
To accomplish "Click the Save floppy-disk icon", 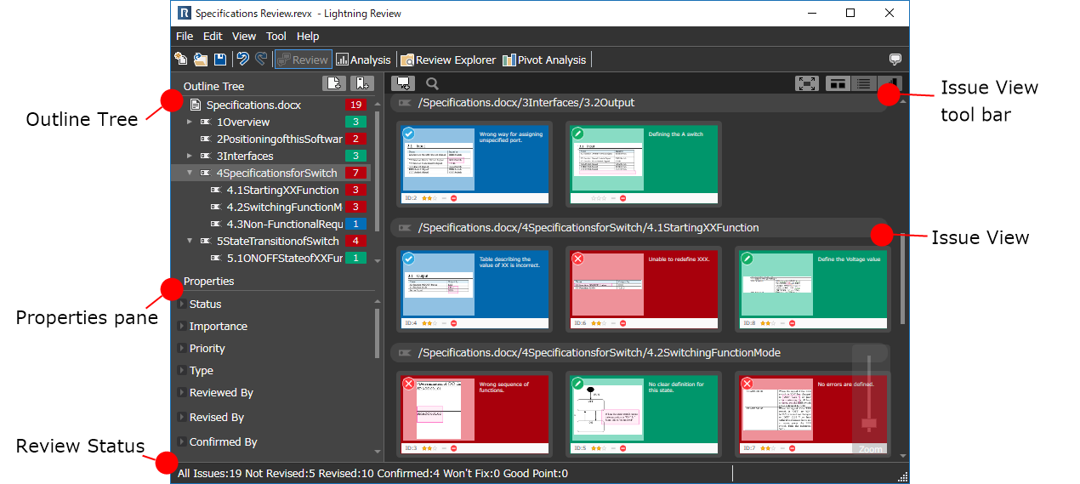I will click(x=220, y=60).
